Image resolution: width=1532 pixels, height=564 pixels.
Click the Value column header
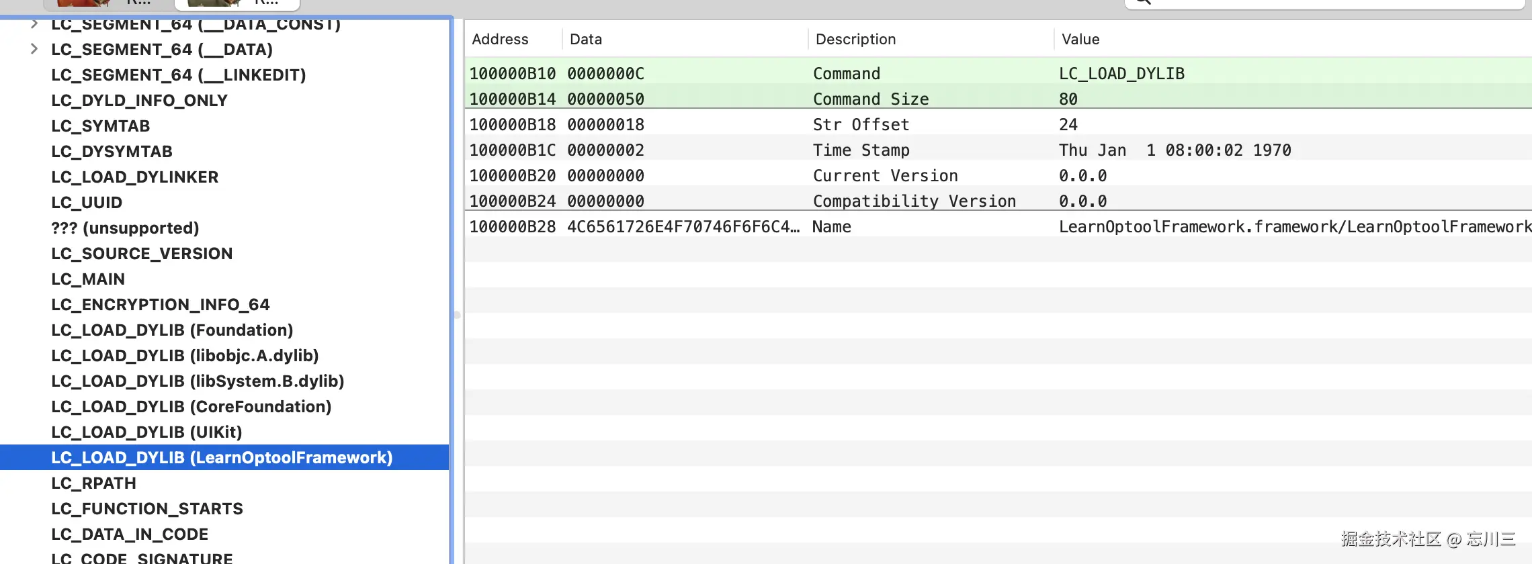(1080, 40)
